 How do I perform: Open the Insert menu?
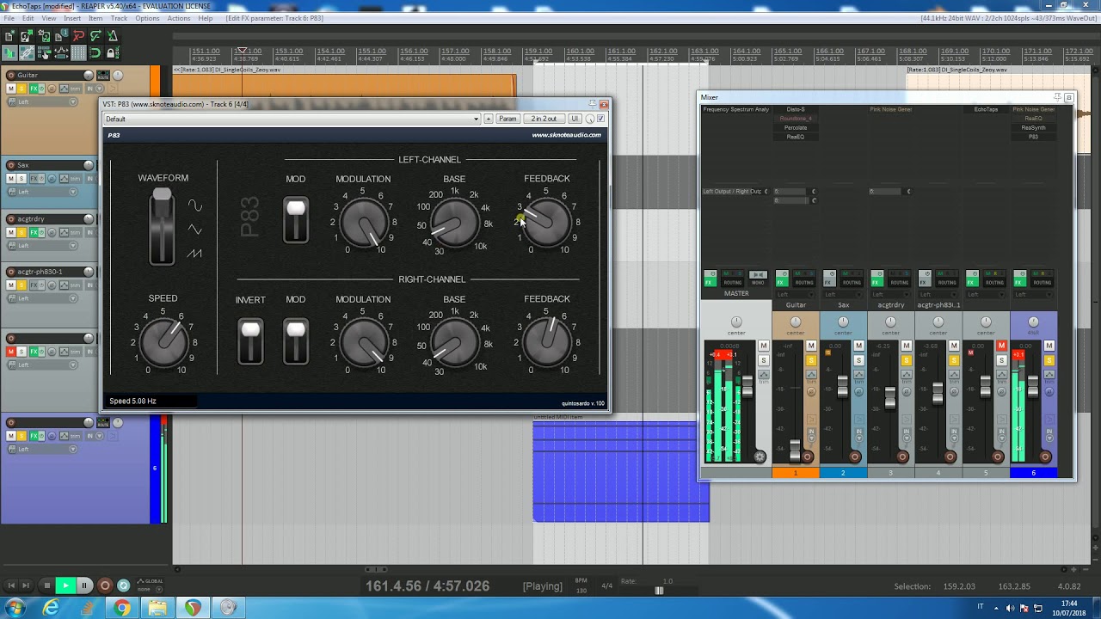tap(72, 18)
